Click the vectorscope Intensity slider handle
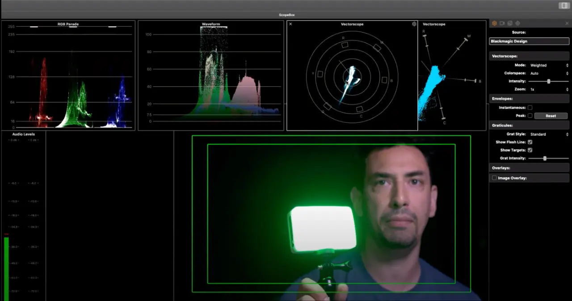This screenshot has height=301, width=572. tap(548, 81)
